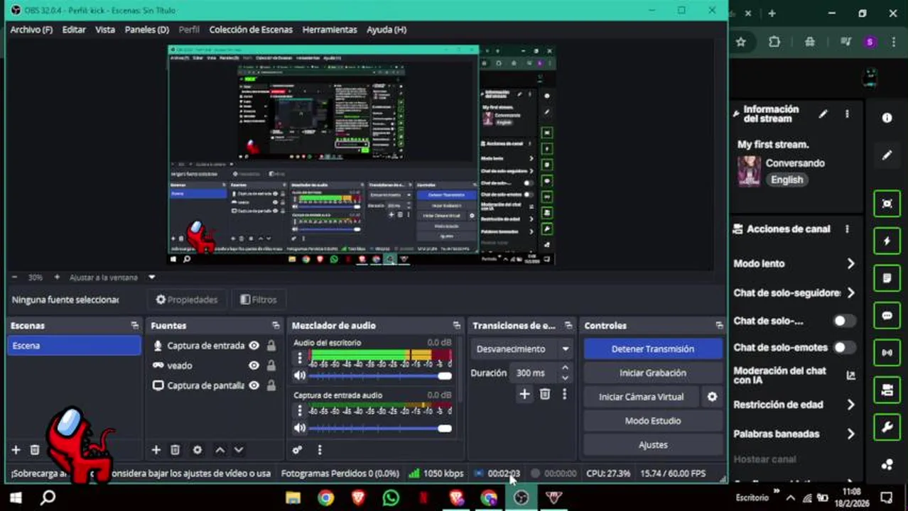This screenshot has height=511, width=908.
Task: Add a transition with the plus icon
Action: click(524, 394)
